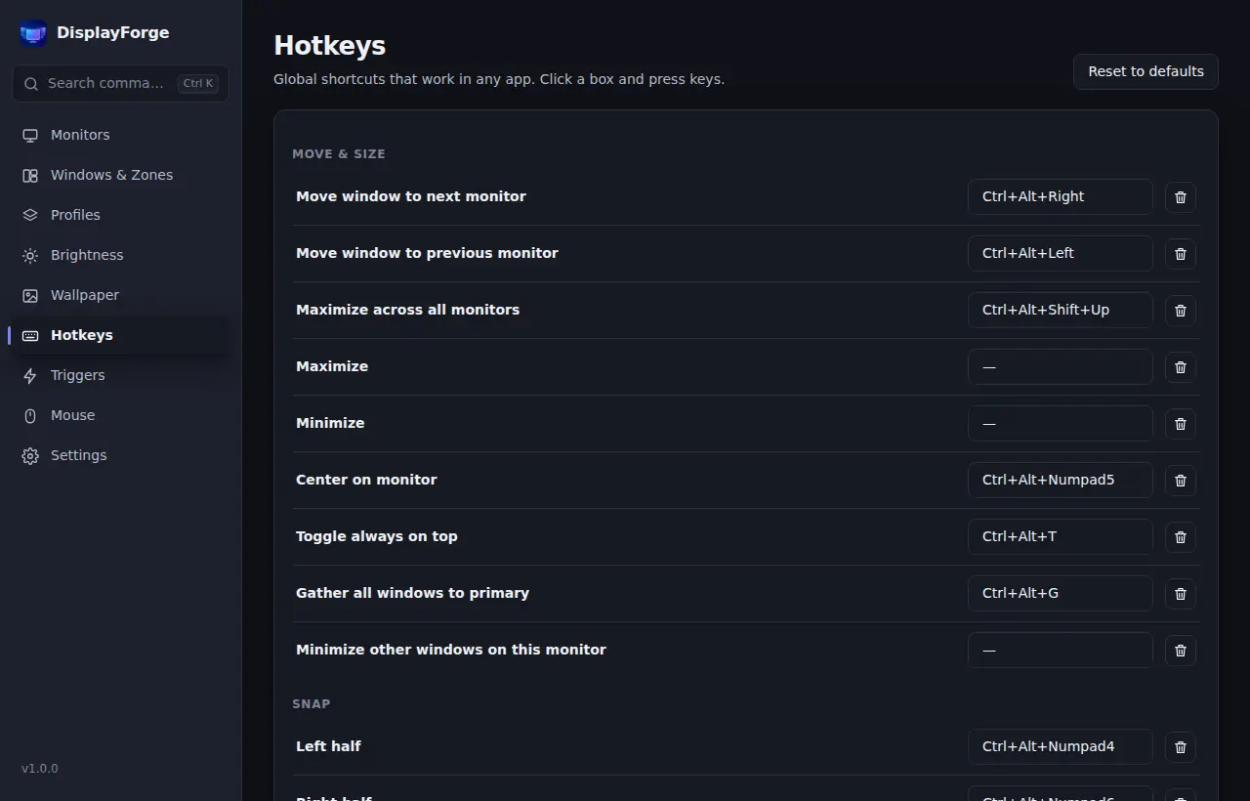
Task: Go to Profiles page
Action: point(120,215)
